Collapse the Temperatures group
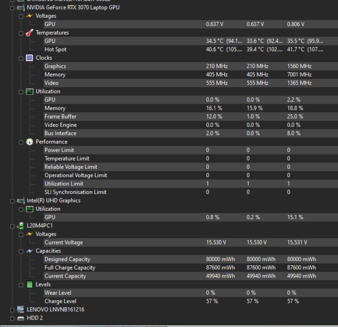The width and height of the screenshot is (338, 327). (x=21, y=33)
